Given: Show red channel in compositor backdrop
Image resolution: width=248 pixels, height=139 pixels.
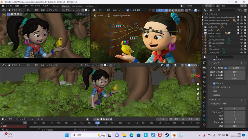Looking at the screenshot, I should [176, 10].
